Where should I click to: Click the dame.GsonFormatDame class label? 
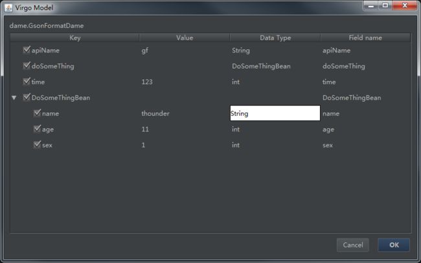coord(47,25)
